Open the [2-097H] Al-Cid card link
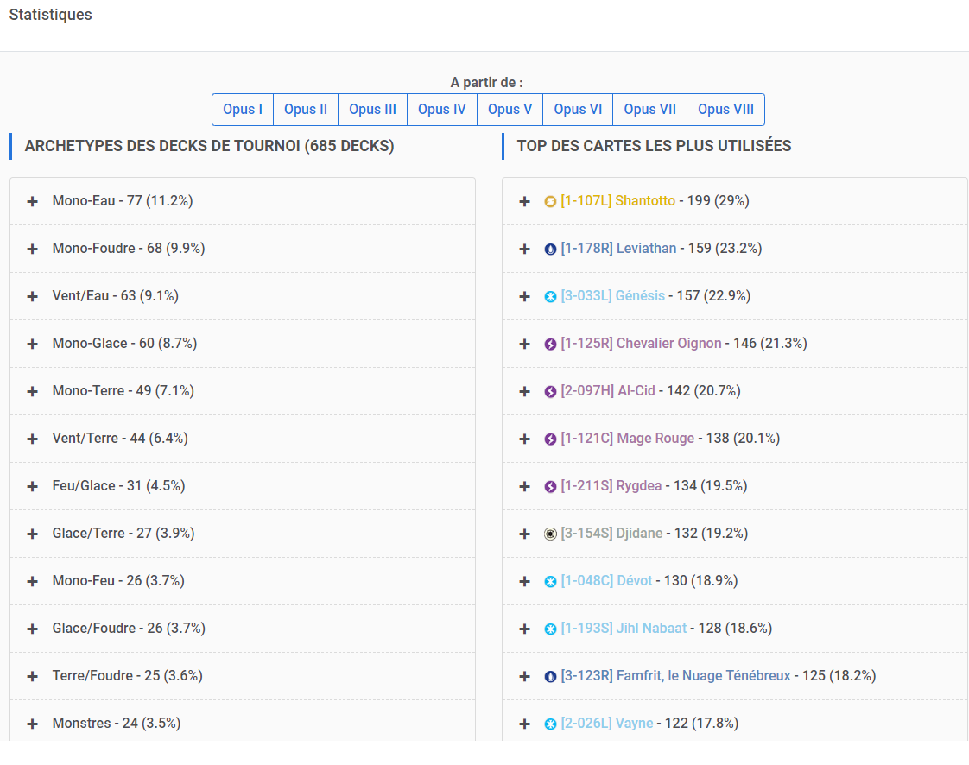The image size is (969, 765). coord(607,391)
